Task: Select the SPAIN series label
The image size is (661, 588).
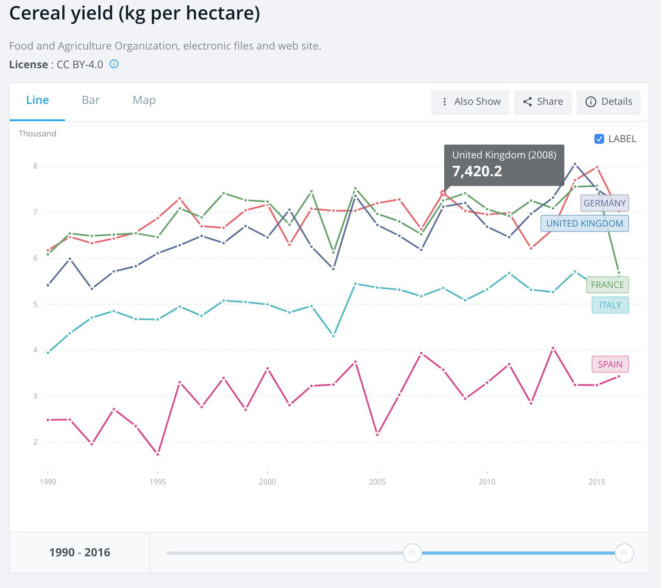Action: [x=610, y=364]
